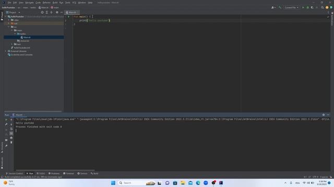This screenshot has height=187, width=334.
Task: Open Run panel settings gear
Action: pos(324,115)
